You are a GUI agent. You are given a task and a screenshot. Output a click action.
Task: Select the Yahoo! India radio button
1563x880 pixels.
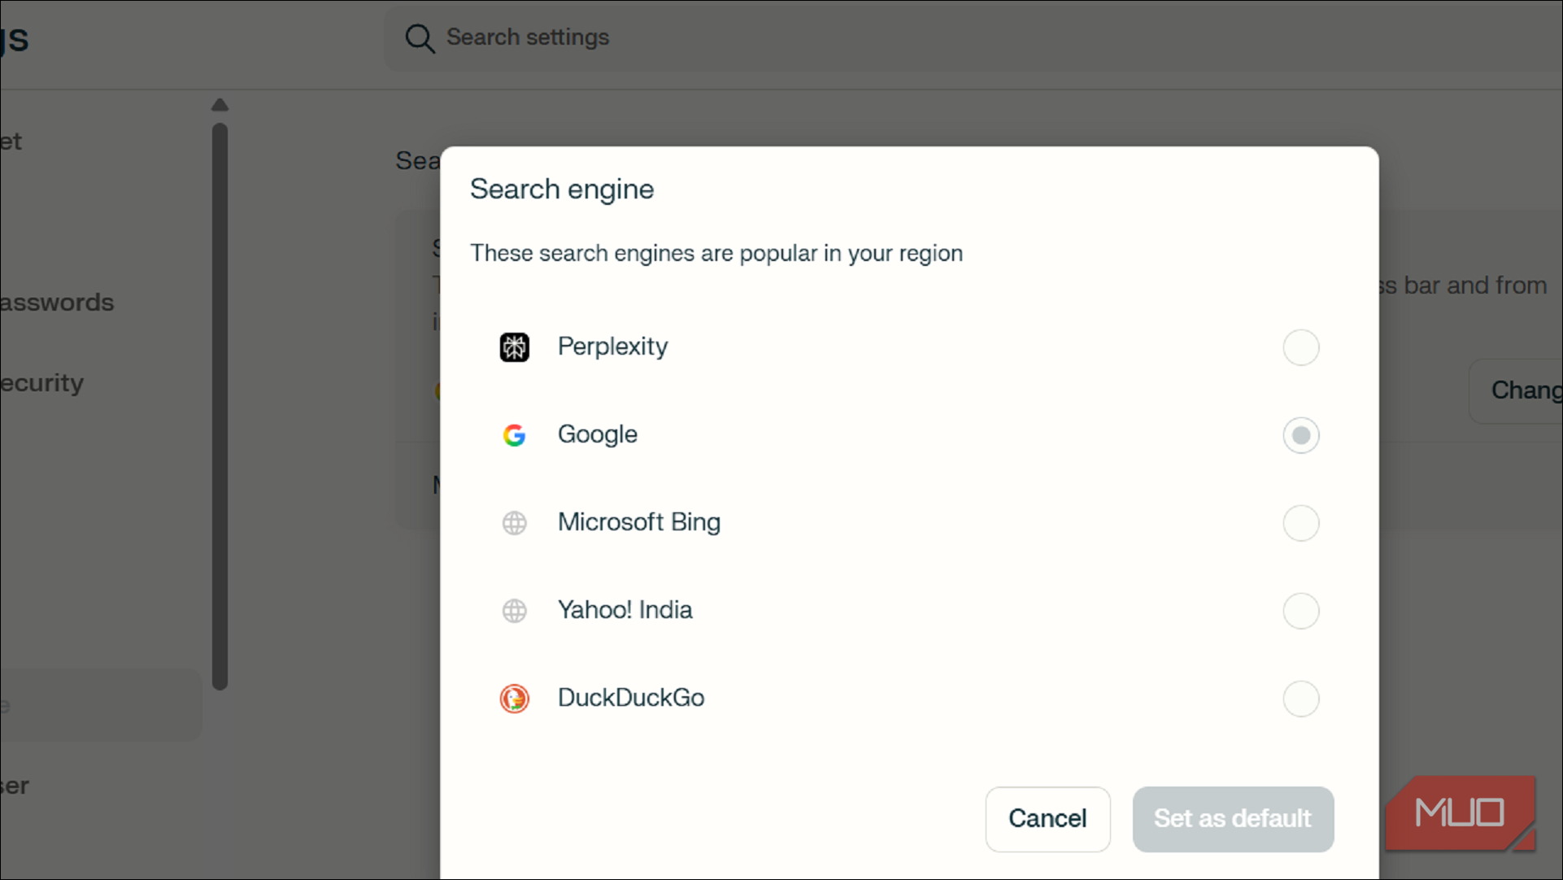click(1300, 611)
